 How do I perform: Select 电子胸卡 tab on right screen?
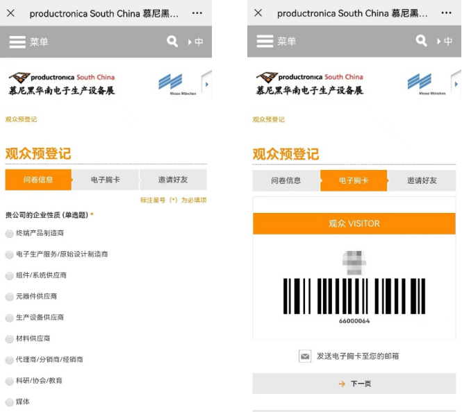(354, 180)
